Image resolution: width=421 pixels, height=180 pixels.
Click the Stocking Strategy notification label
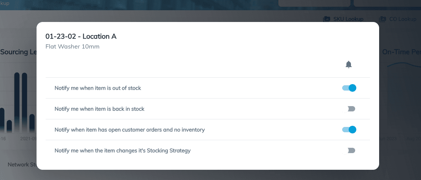[x=123, y=150]
